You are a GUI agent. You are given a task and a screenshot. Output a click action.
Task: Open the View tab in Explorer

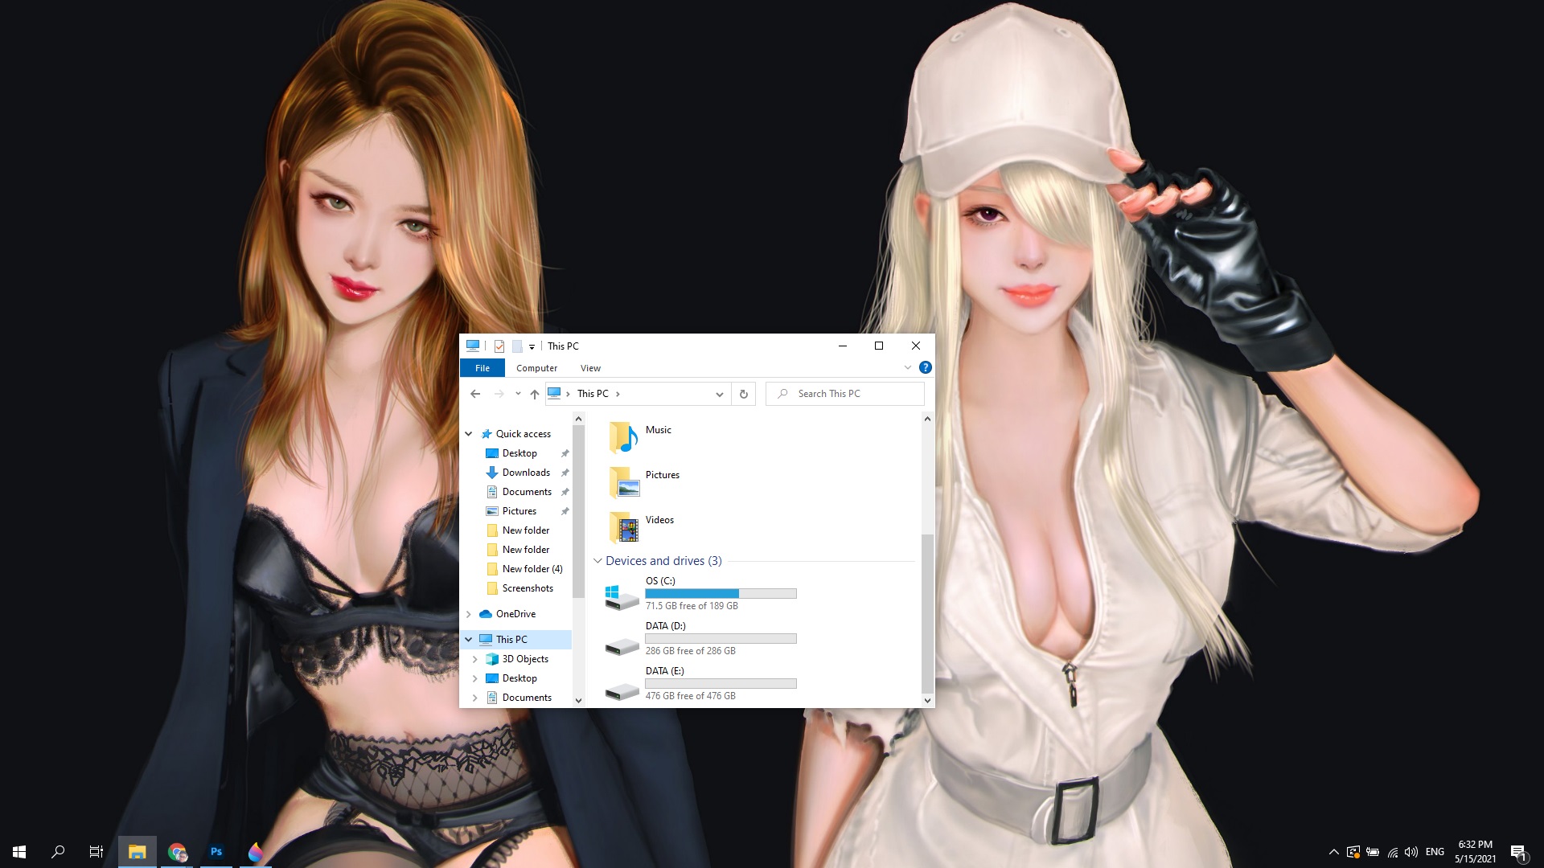click(589, 368)
